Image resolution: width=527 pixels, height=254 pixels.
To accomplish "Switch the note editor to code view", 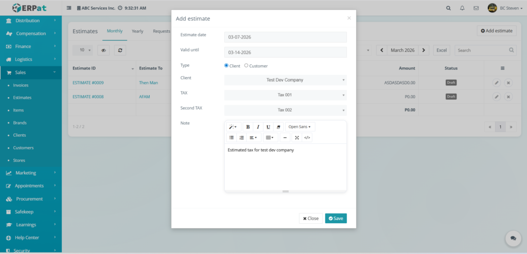I will (307, 138).
